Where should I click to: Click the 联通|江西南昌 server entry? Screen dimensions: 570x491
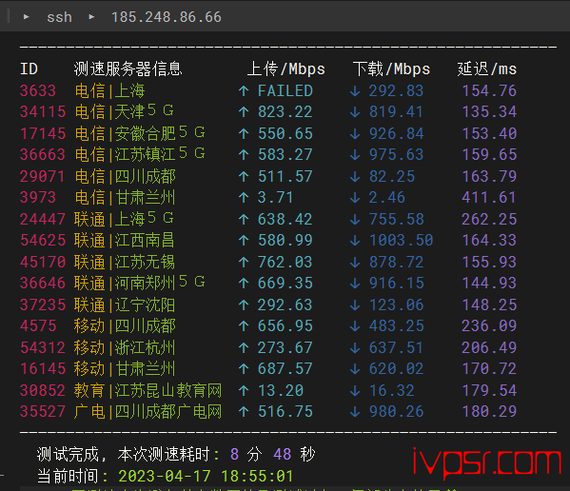pos(125,240)
